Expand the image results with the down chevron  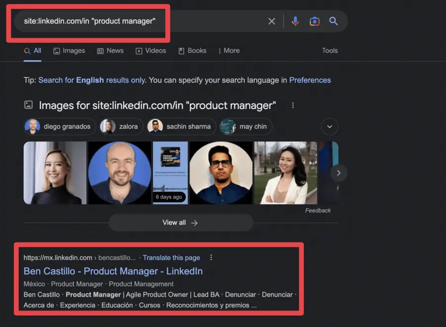[x=330, y=127]
